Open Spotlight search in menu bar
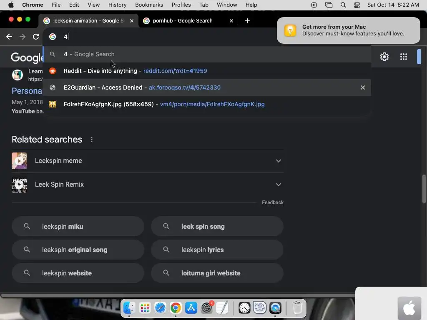Screen dimensions: 427x320 343,5
